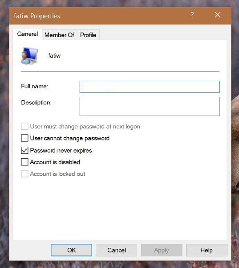This screenshot has height=268, width=239.
Task: Select the General tab
Action: pos(28,34)
